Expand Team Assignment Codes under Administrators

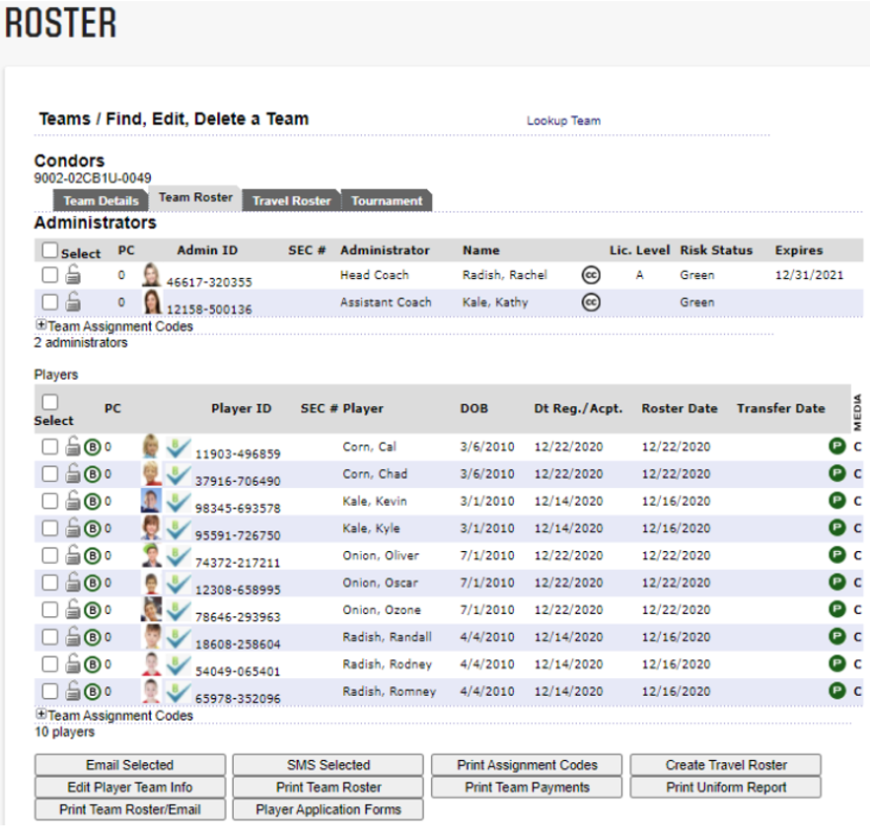[40, 325]
